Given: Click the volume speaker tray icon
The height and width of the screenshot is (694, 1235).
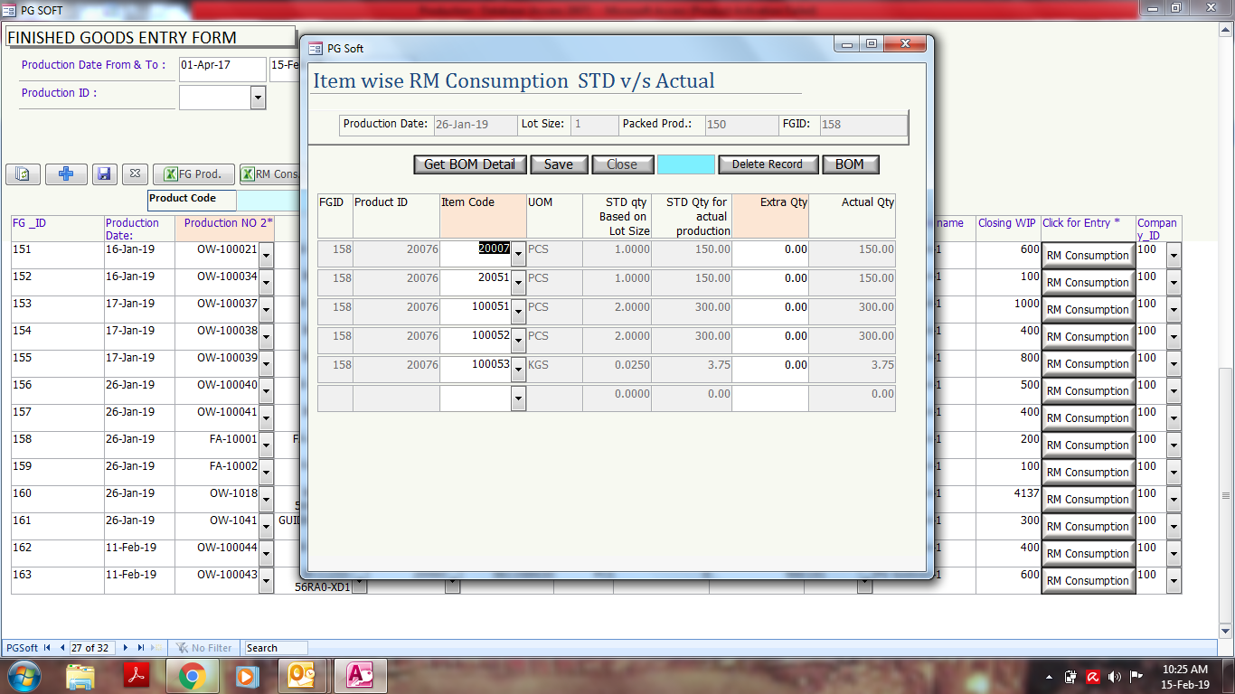Looking at the screenshot, I should coord(1114,676).
